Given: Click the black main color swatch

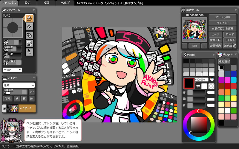Looking at the screenshot, I should 189,83.
